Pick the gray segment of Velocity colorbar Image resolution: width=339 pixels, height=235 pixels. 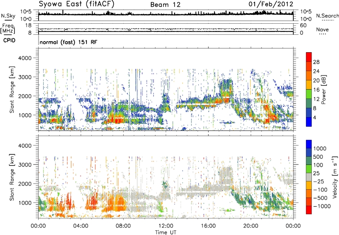pos(309,177)
